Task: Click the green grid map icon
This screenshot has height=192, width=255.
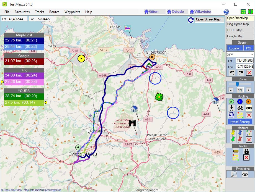Action: click(x=243, y=12)
